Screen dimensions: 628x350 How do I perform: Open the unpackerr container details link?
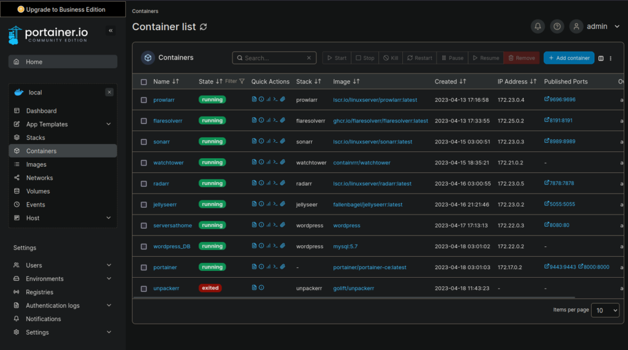click(166, 288)
